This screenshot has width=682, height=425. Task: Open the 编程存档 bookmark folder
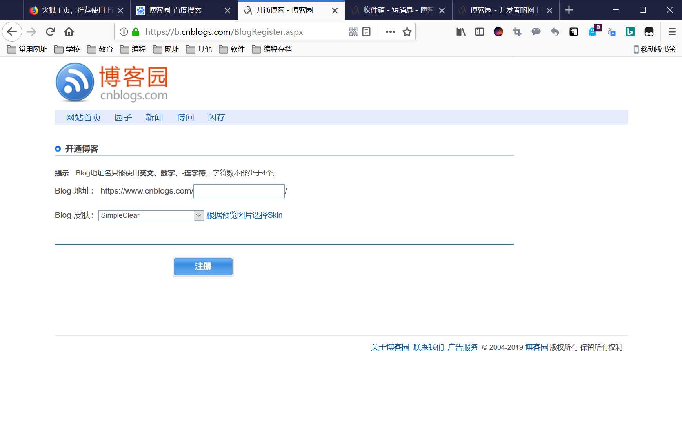click(272, 49)
